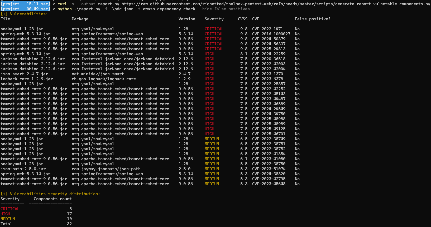431x227 pixels.
Task: Click the owasp-dependency-check argument
Action: pos(169,9)
